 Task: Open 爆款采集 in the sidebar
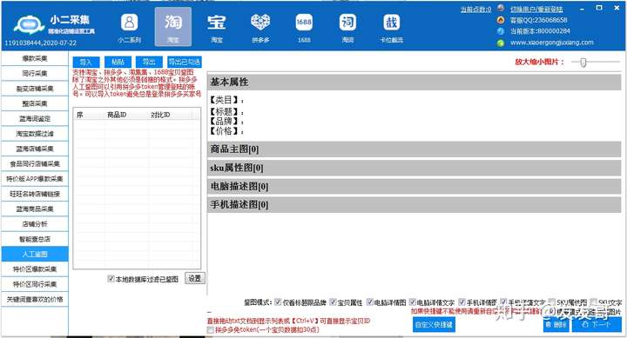pos(35,58)
